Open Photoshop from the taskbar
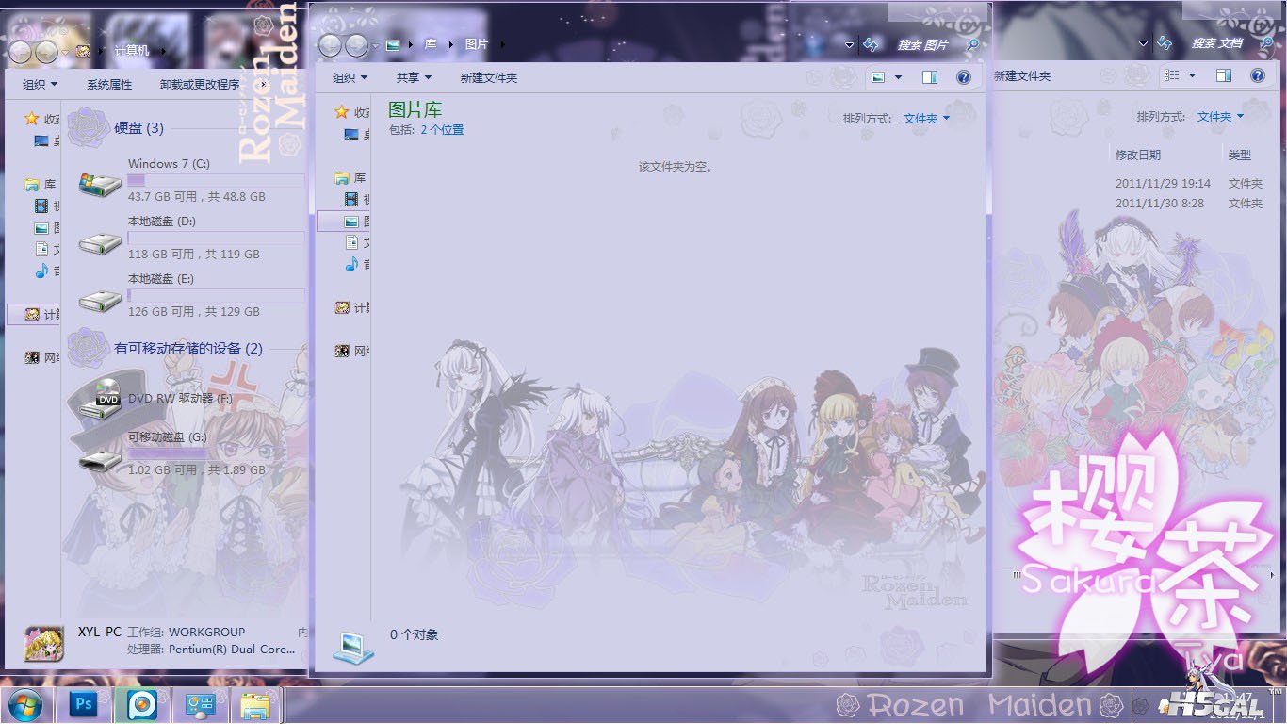 (84, 704)
